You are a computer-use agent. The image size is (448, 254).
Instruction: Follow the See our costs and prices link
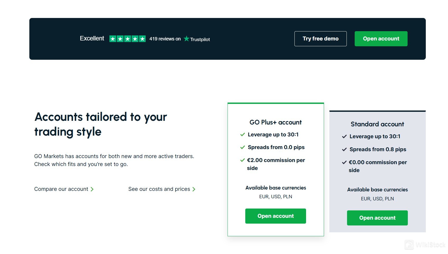pos(159,189)
